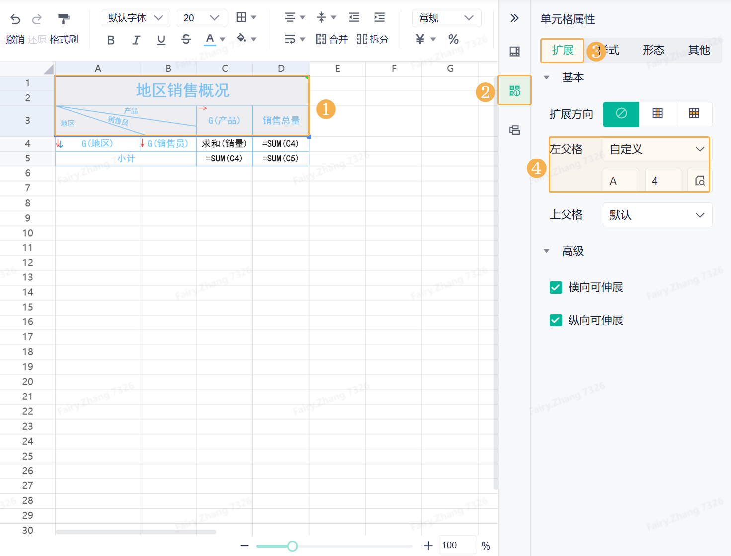The image size is (731, 556).
Task: Open the 默认字体 font dropdown
Action: click(x=136, y=18)
